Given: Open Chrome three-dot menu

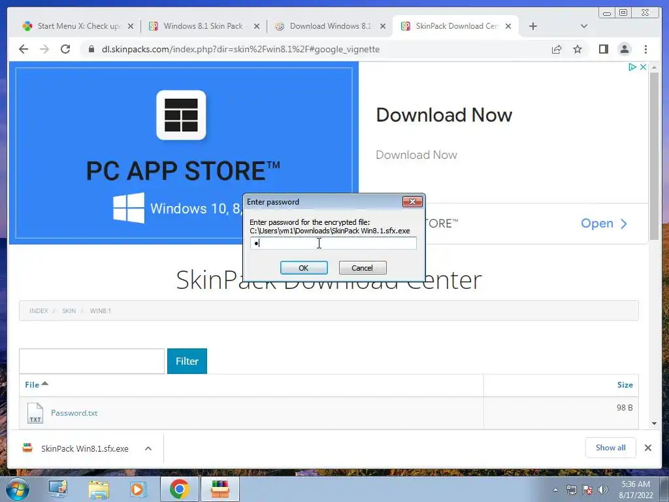Looking at the screenshot, I should (x=645, y=49).
